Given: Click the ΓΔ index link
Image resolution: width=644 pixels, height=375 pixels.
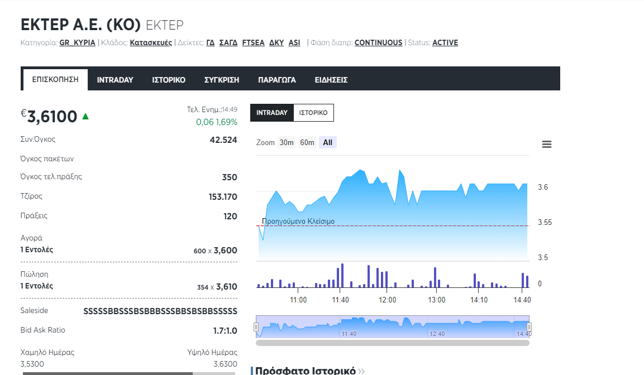Looking at the screenshot, I should tap(210, 42).
